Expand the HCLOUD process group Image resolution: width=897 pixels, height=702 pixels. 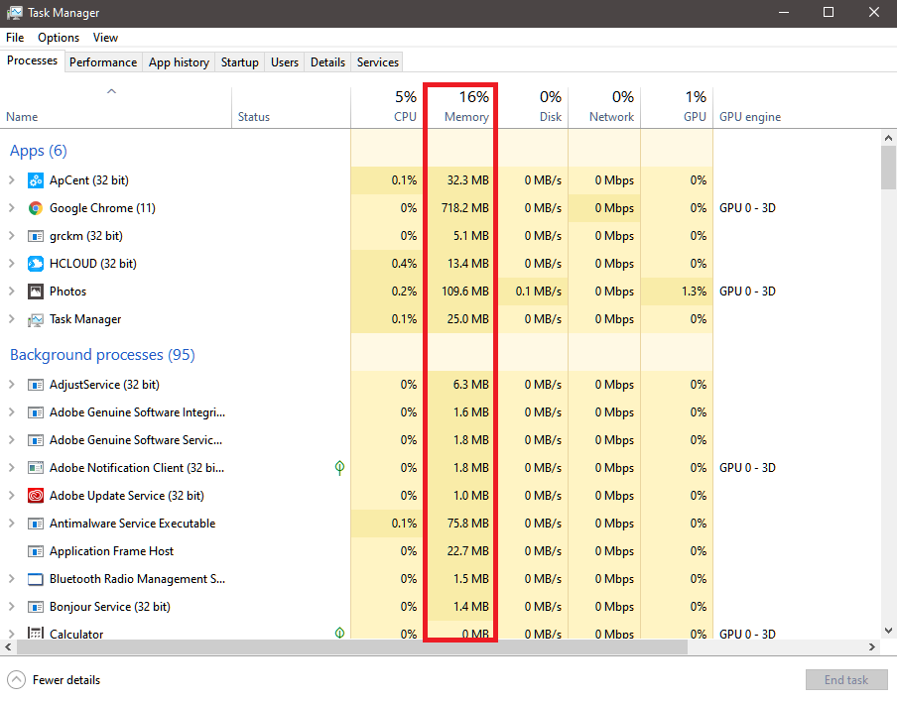[12, 264]
